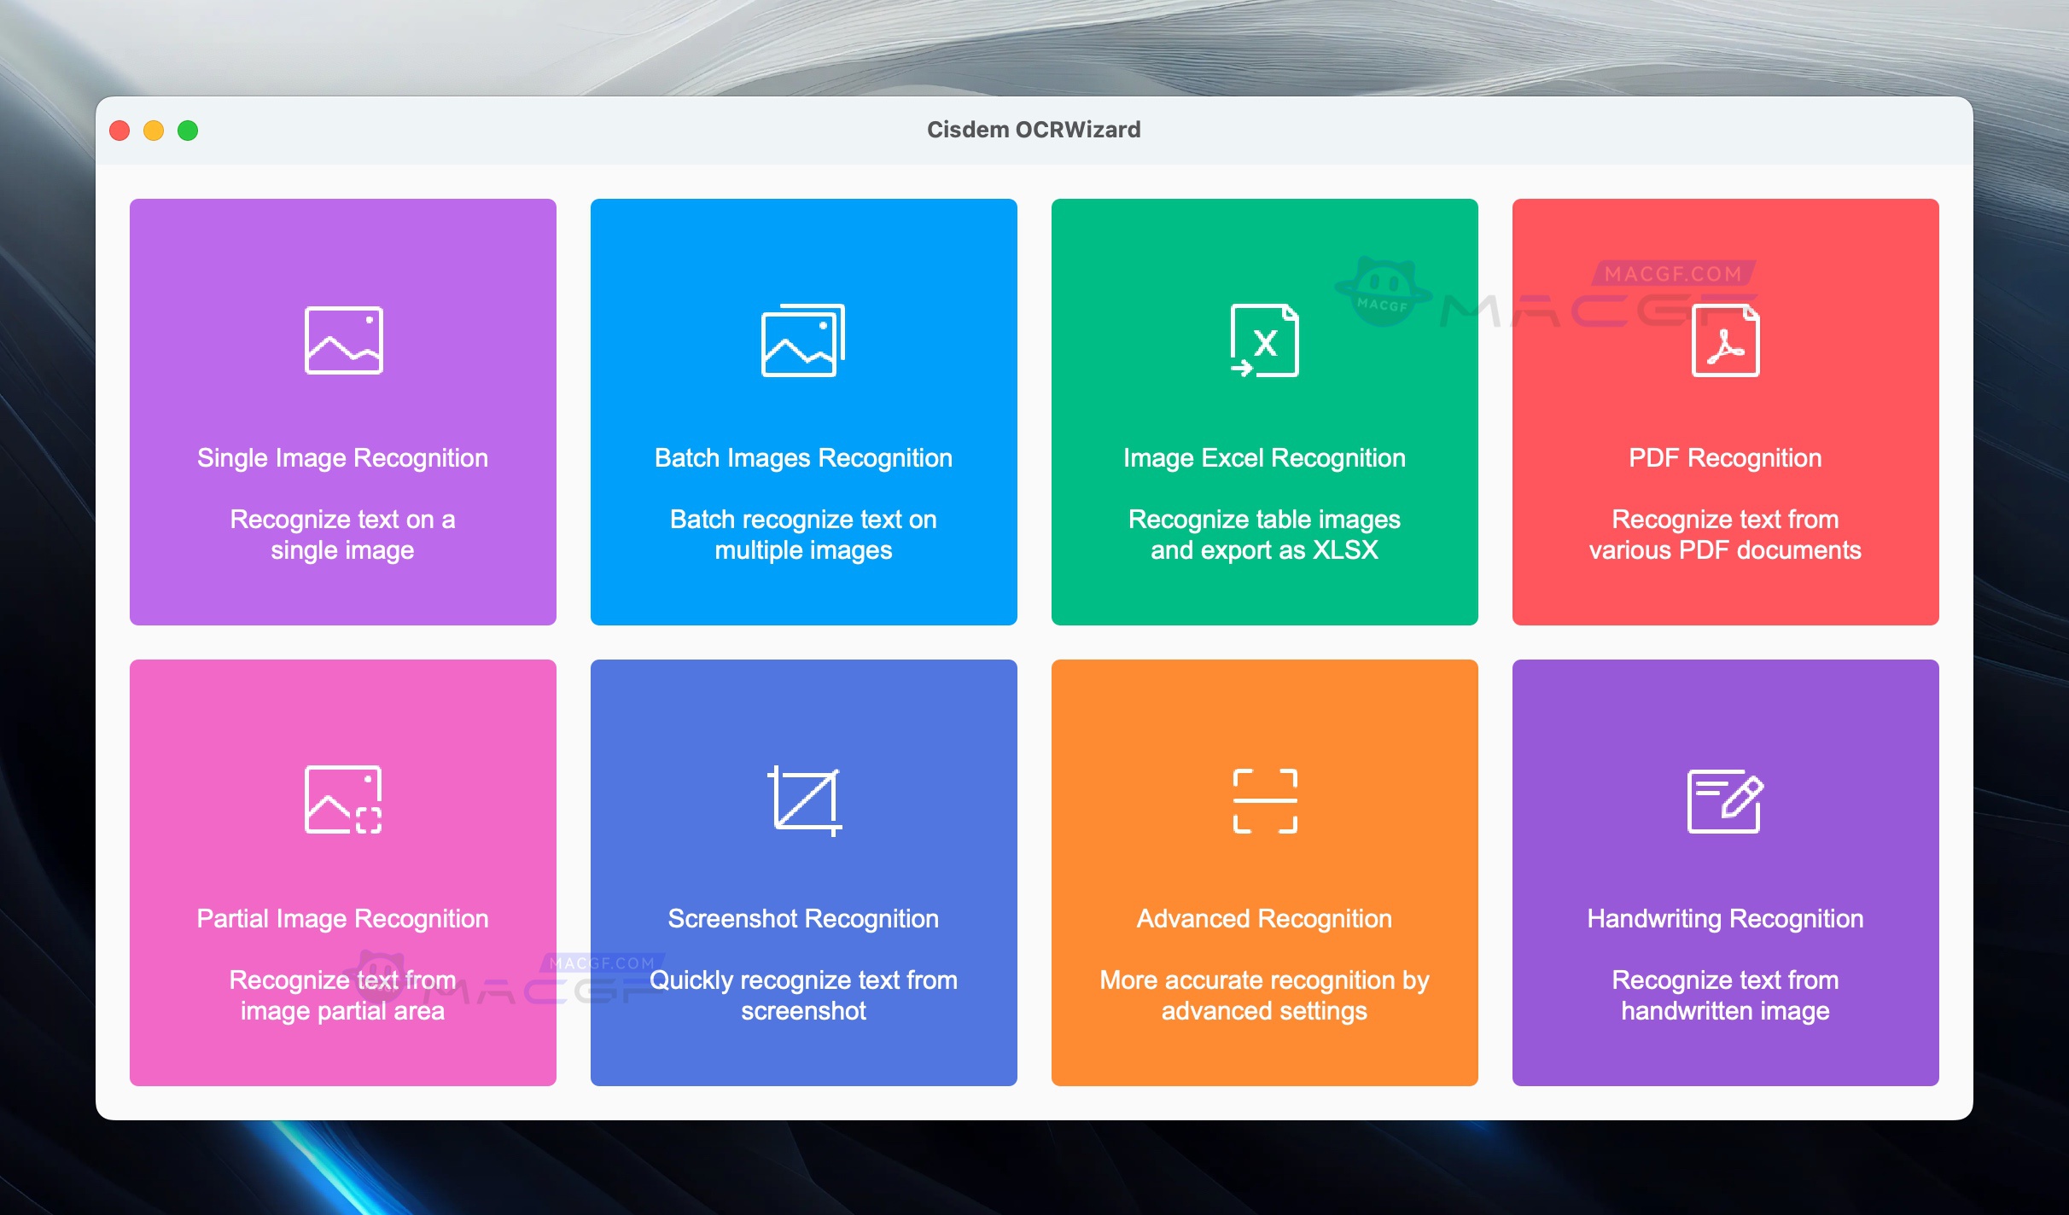Open Single Image Recognition
This screenshot has height=1215, width=2069.
pos(342,412)
